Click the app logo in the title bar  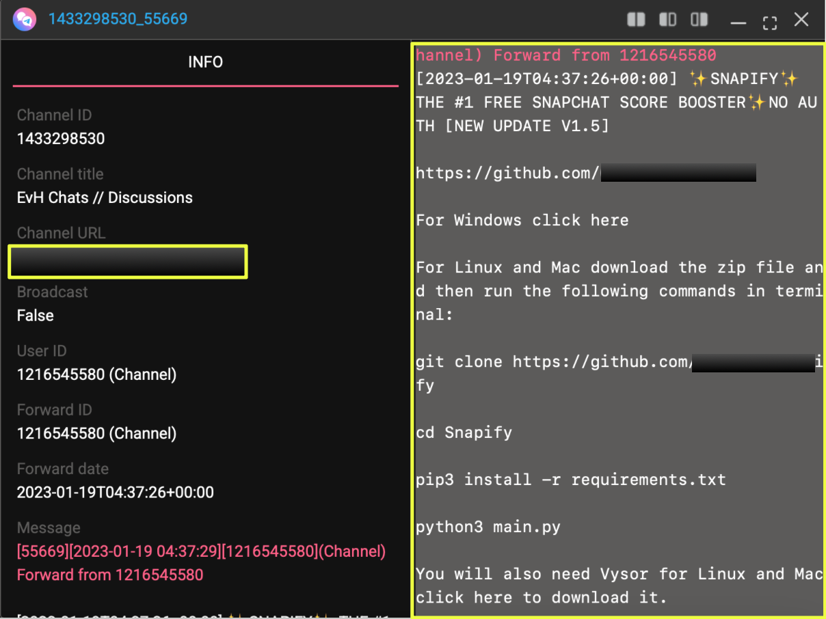(x=25, y=19)
